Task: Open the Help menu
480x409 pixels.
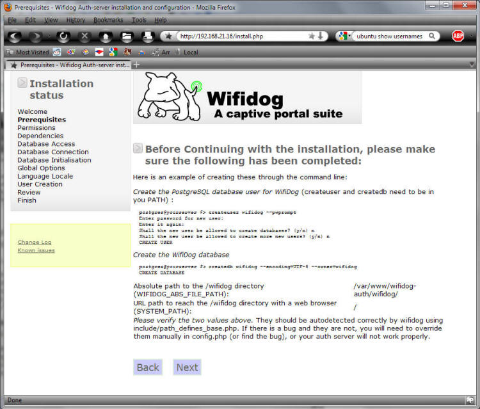Action: tap(161, 20)
